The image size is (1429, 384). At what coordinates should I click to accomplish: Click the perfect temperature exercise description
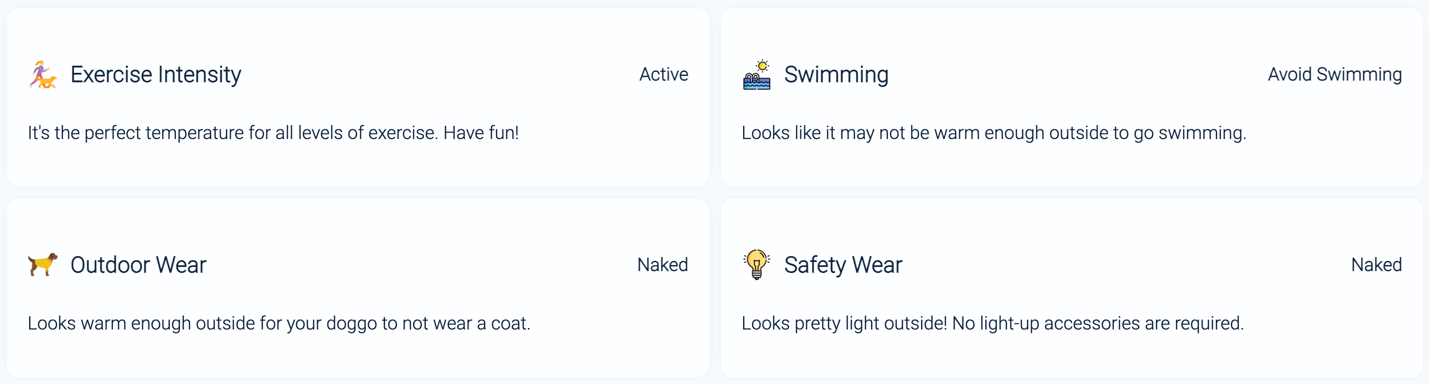tap(273, 133)
